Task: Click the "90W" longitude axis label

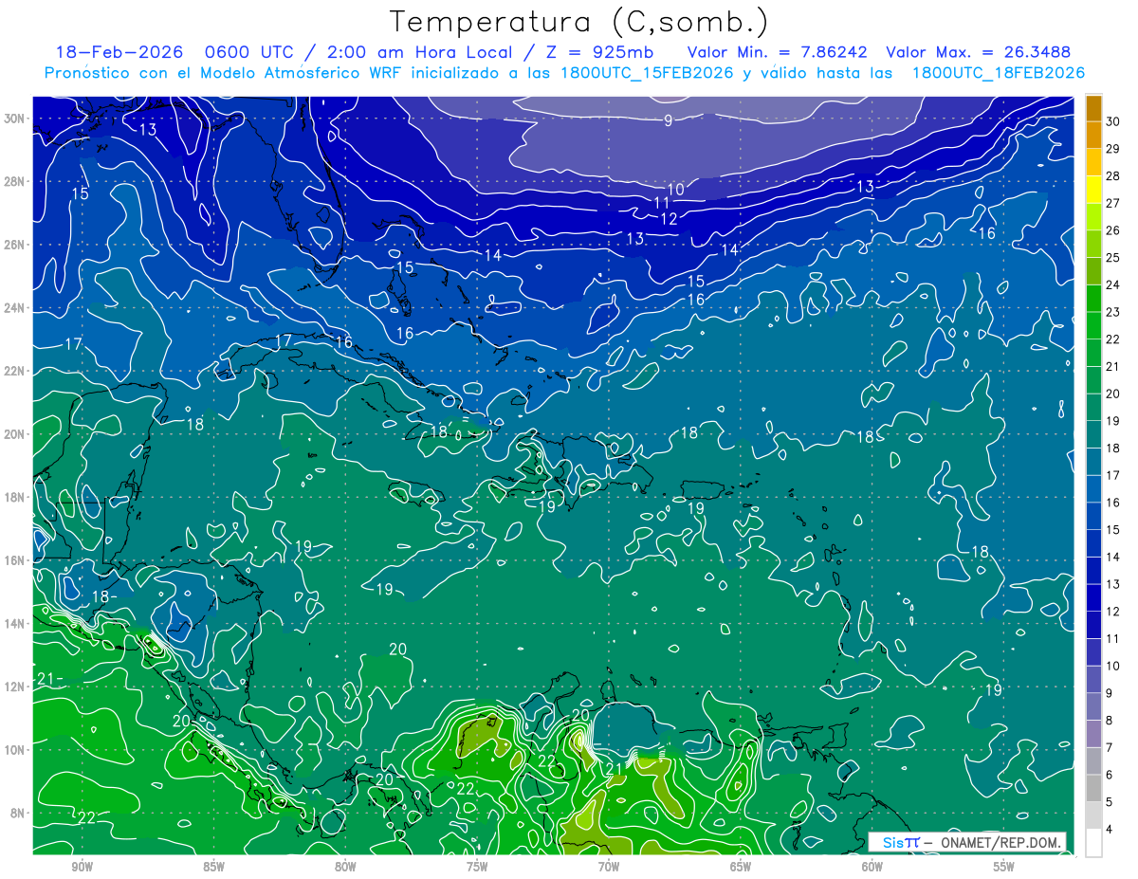Action: pyautogui.click(x=83, y=866)
